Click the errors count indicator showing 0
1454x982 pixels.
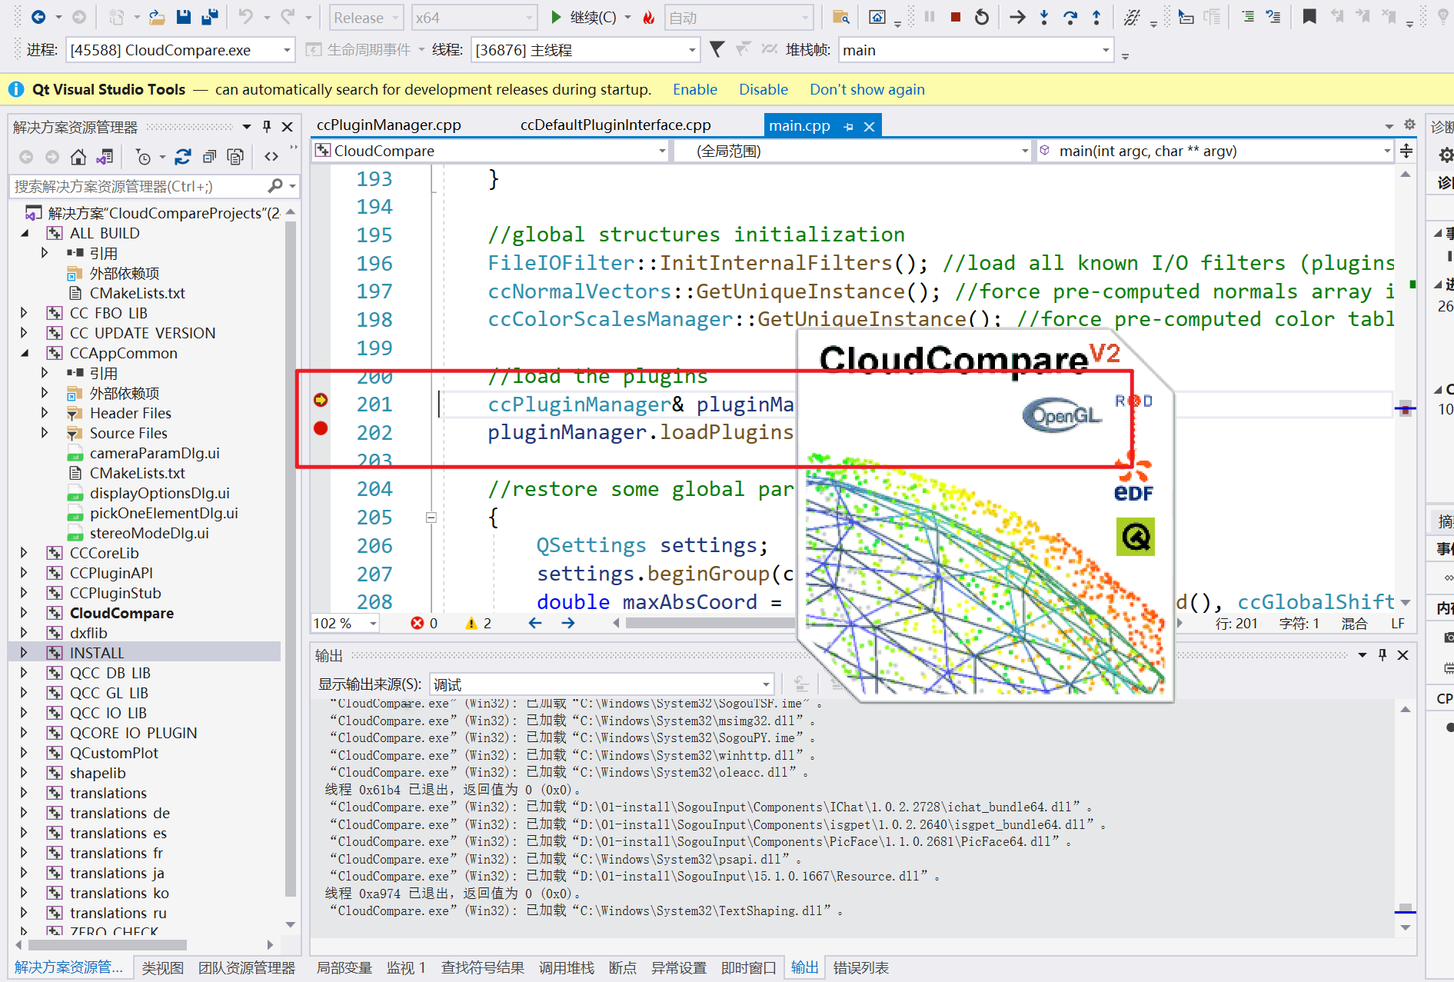click(x=424, y=623)
